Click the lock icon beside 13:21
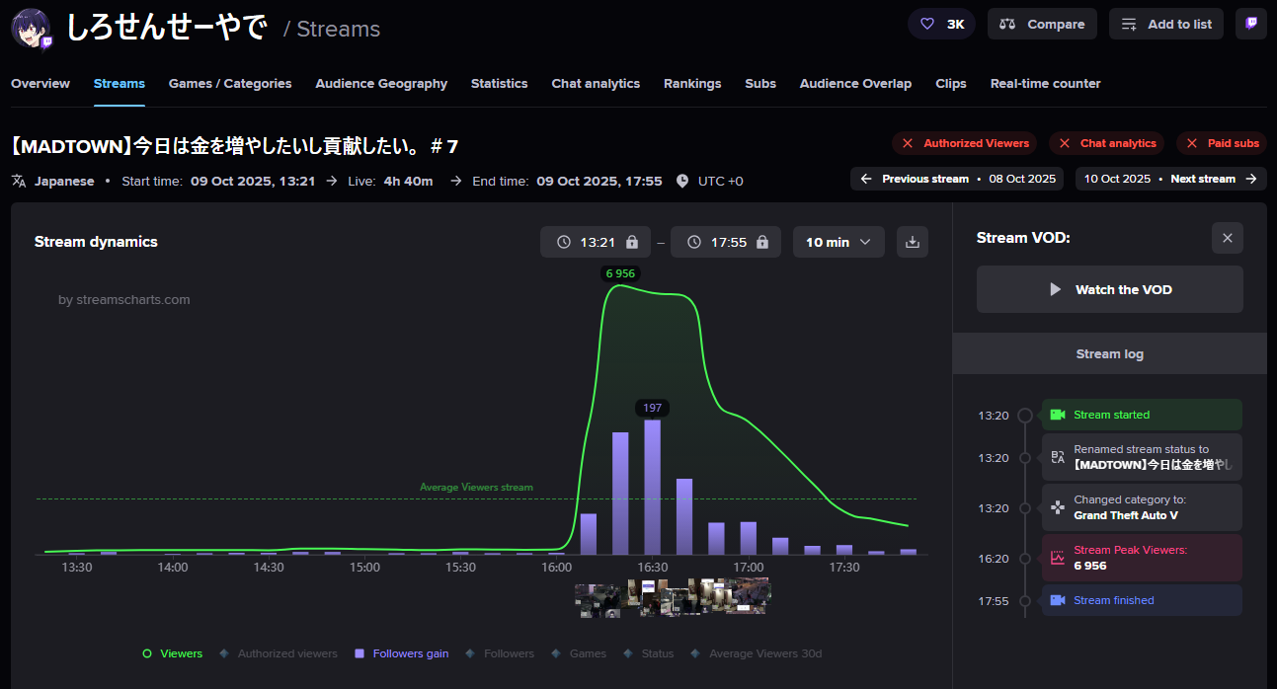The height and width of the screenshot is (689, 1277). point(632,242)
